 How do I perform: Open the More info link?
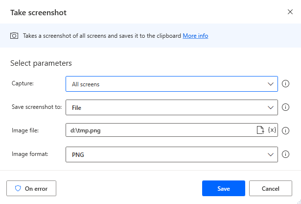(x=195, y=36)
